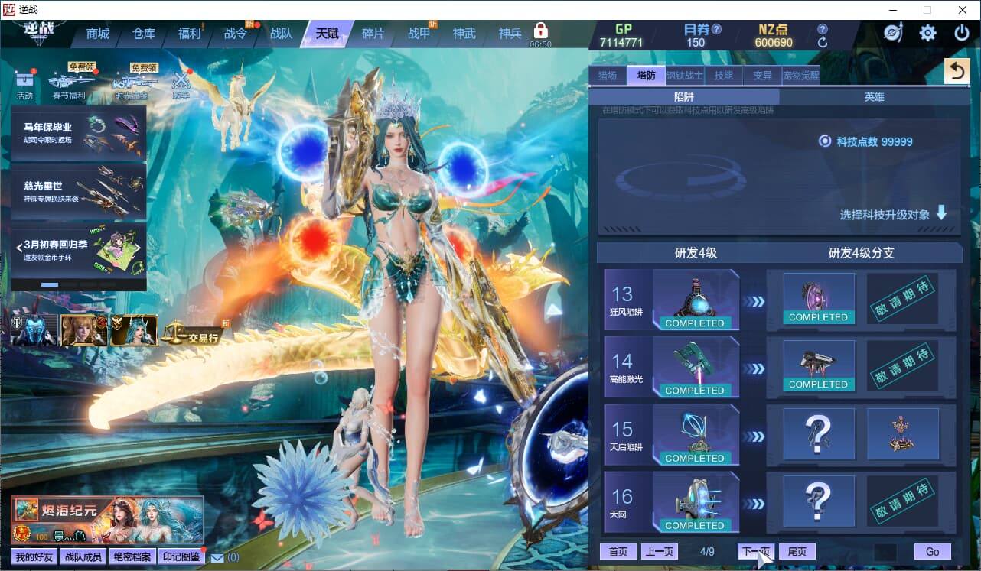Select the completed 狂风陷阱 branch upgrade
Screen dimensions: 981x571
pyautogui.click(x=819, y=299)
